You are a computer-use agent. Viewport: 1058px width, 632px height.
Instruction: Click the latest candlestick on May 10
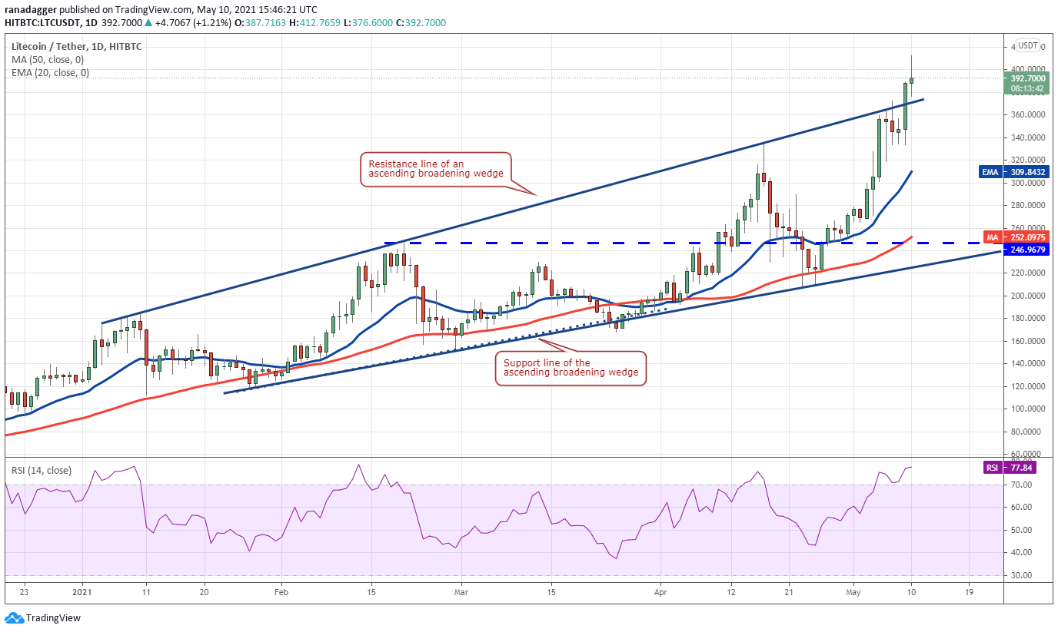coord(911,79)
